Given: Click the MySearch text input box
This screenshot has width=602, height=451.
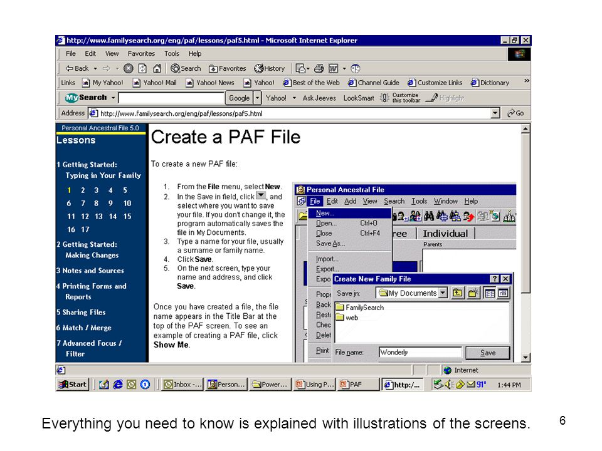Looking at the screenshot, I should [171, 98].
